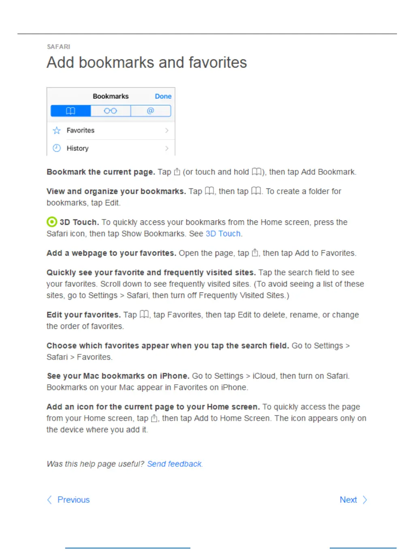Select the bookmarks book tab icon
The height and width of the screenshot is (559, 414).
(x=71, y=111)
